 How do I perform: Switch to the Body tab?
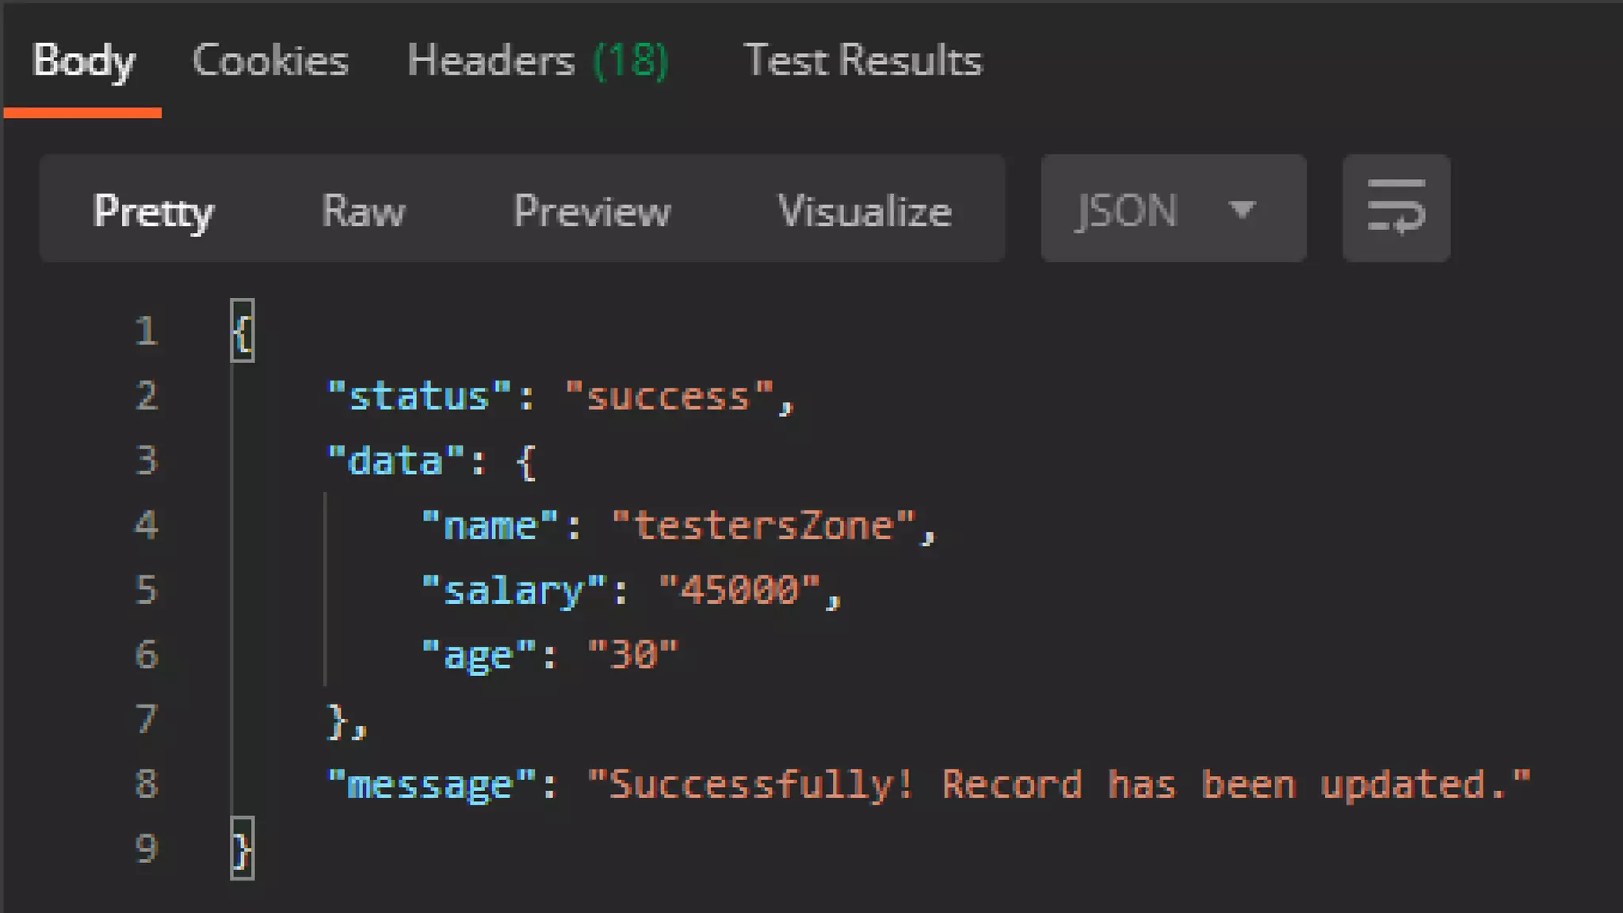click(83, 61)
